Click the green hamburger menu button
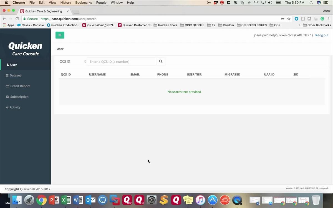The image size is (333, 208). [x=60, y=35]
